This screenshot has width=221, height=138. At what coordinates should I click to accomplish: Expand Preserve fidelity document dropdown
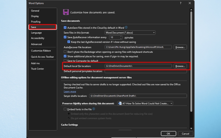pos(171,103)
